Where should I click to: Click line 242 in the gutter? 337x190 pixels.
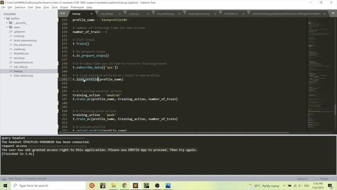point(64,79)
